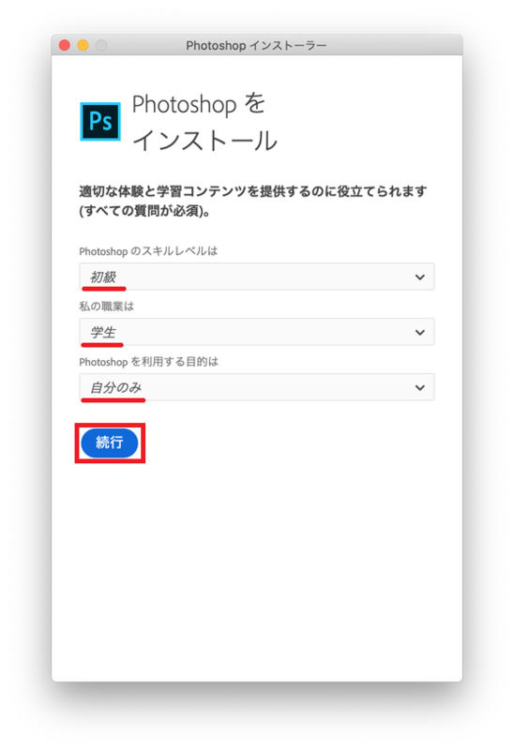The width and height of the screenshot is (514, 750).
Task: Open the purpose dropdown showing 自分のみ
Action: coord(257,387)
